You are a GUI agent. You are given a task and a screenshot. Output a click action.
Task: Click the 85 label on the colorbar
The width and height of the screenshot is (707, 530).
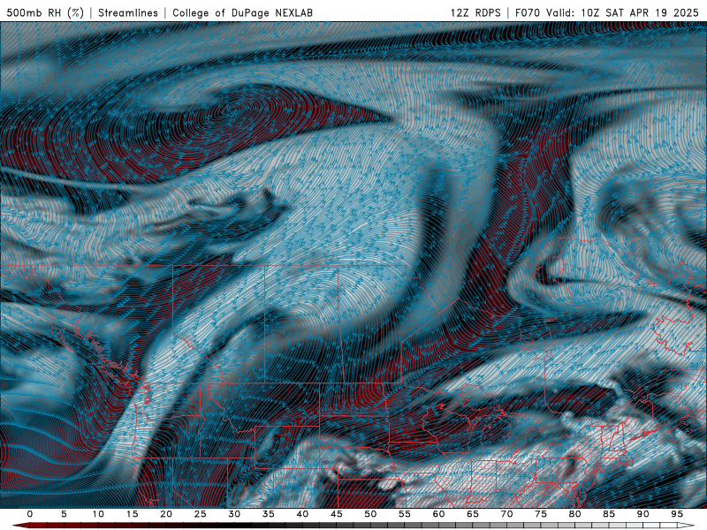point(609,514)
